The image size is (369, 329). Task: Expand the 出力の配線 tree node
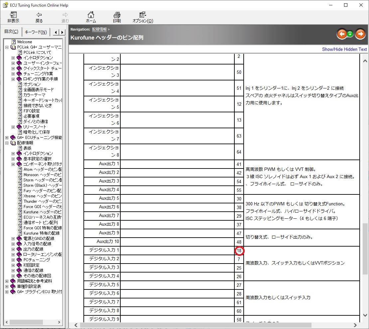13,249
